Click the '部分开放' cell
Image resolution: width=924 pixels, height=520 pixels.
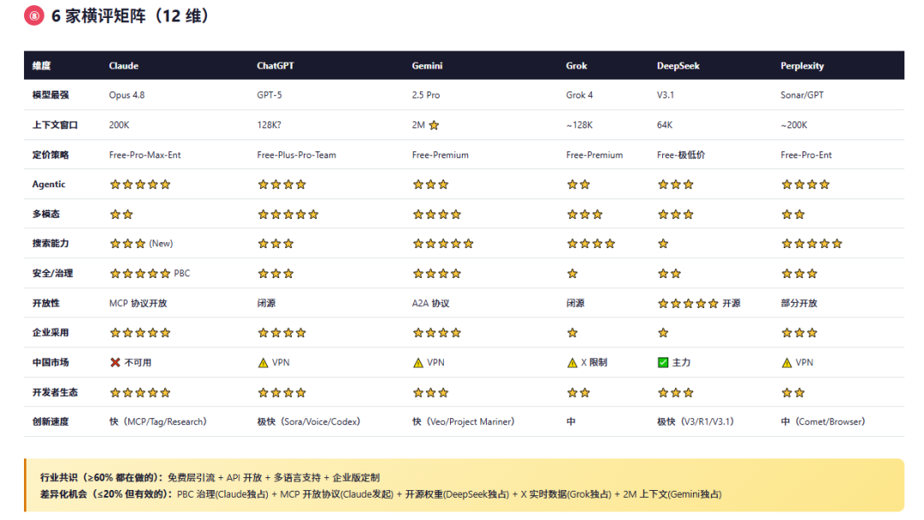click(799, 304)
